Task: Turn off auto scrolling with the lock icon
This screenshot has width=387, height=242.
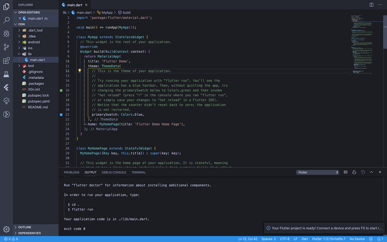Action: 354,172
